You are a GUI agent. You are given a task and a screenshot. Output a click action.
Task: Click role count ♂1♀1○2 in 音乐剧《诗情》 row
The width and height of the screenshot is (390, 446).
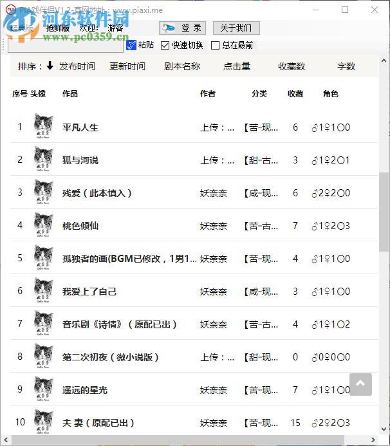tap(331, 324)
